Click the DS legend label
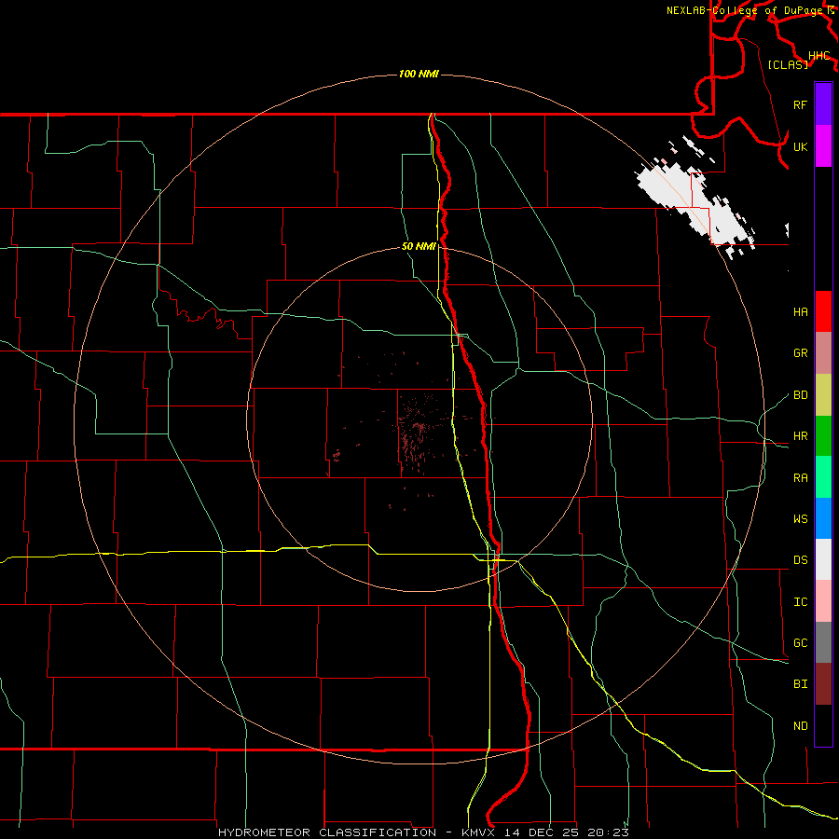 pyautogui.click(x=800, y=559)
